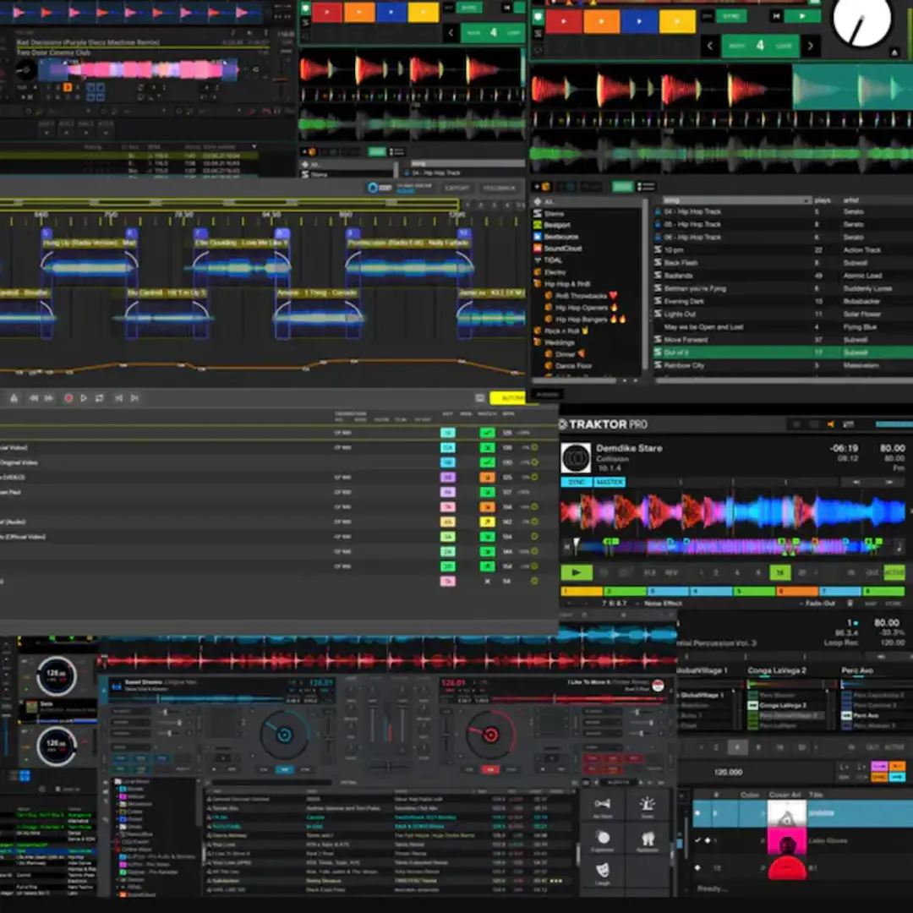Select the All... entry atop the crate list
Screen dimensions: 913x913
tap(550, 201)
